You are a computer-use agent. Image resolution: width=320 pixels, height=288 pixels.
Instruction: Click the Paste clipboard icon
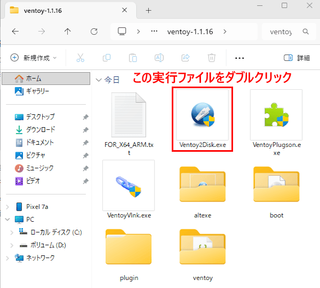click(133, 58)
